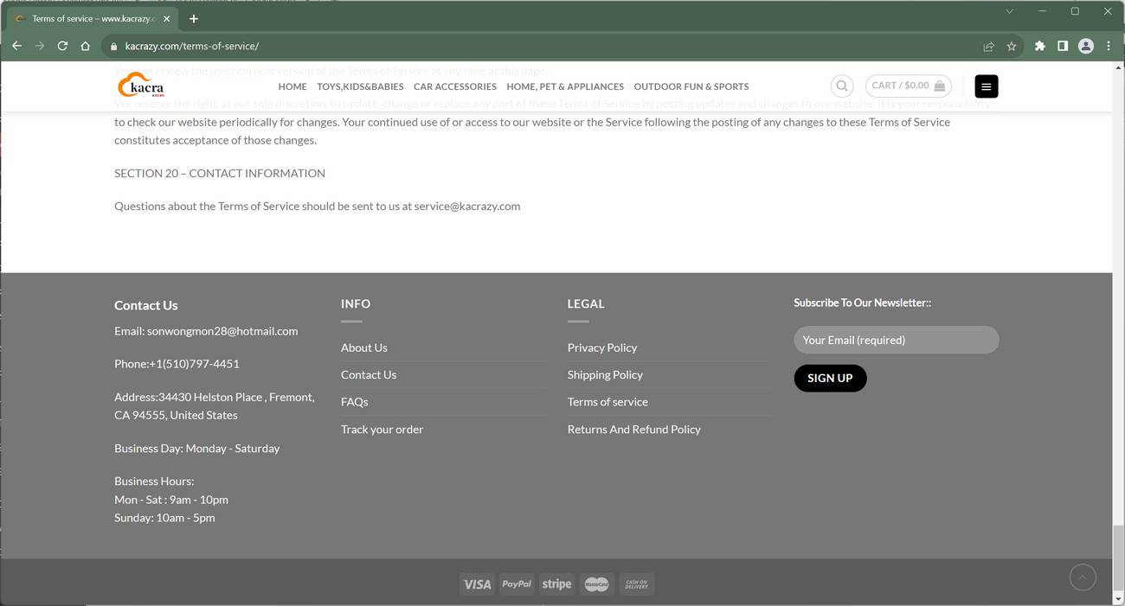Click the Kacra logo

[x=140, y=83]
